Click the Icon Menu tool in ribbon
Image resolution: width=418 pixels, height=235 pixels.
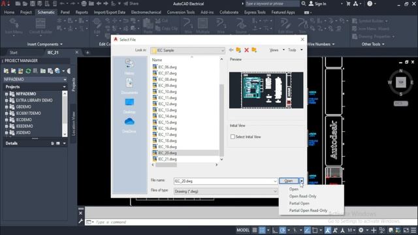(14, 27)
